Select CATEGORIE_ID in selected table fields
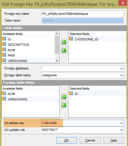This screenshot has width=128, height=146. (x=86, y=39)
